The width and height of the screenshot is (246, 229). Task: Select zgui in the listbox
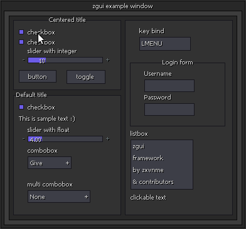pos(162,146)
